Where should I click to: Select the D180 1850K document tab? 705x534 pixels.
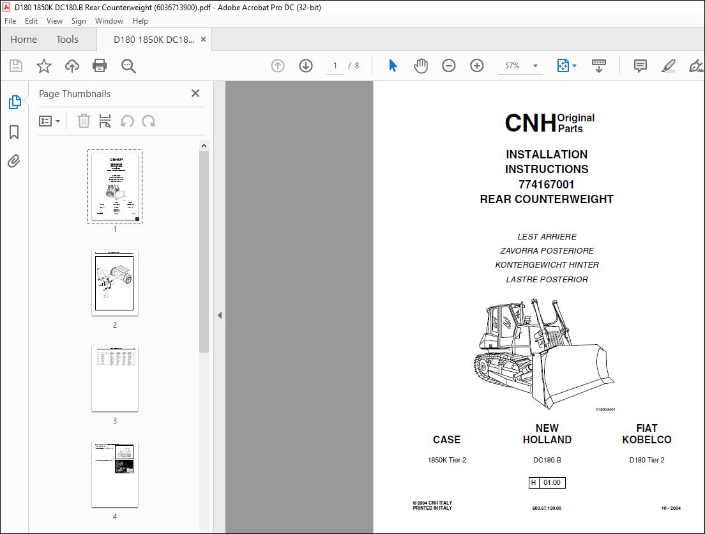click(x=154, y=40)
